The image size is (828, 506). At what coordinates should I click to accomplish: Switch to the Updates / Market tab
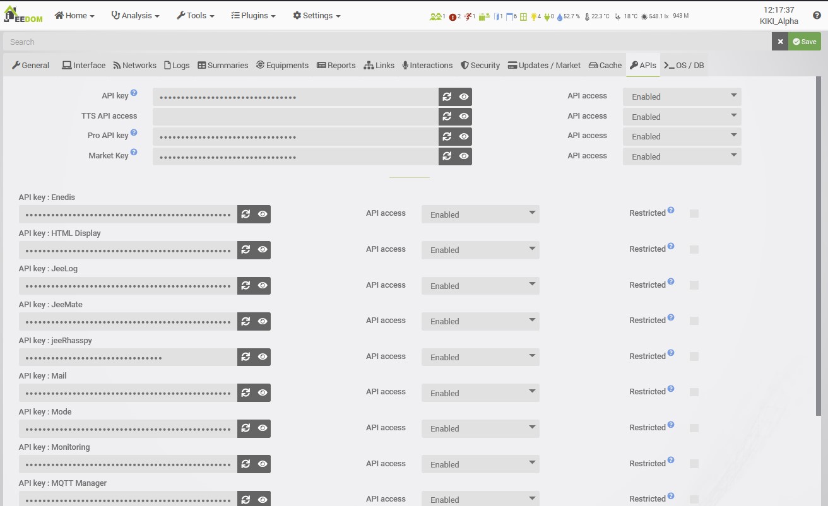[x=544, y=65]
